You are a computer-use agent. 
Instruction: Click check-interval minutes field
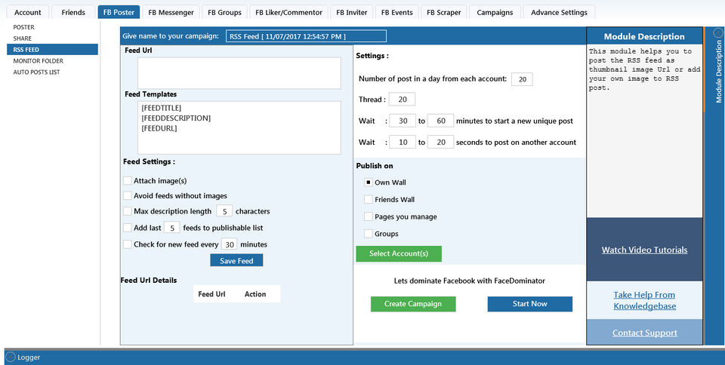tap(230, 244)
